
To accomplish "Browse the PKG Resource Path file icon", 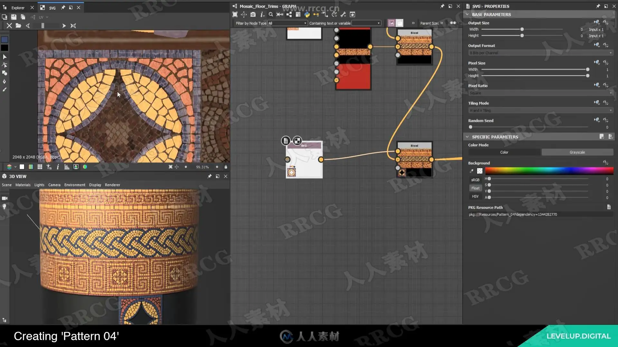I will (x=609, y=207).
